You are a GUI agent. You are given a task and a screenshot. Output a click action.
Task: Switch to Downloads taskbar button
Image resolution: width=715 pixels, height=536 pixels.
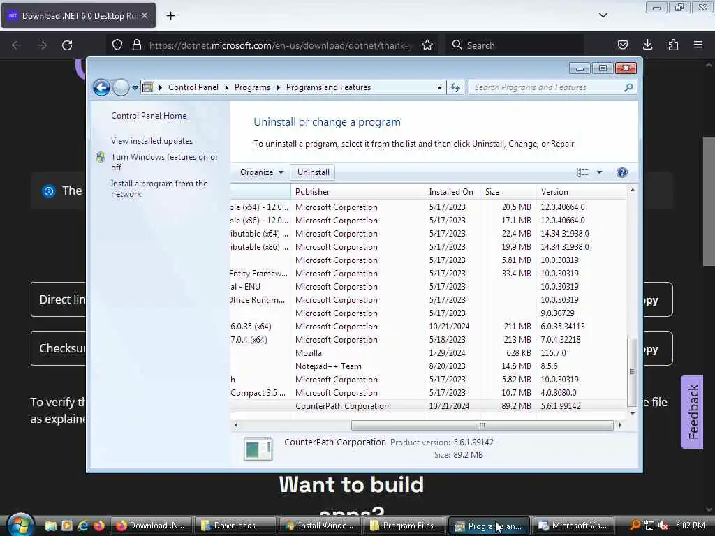235,526
